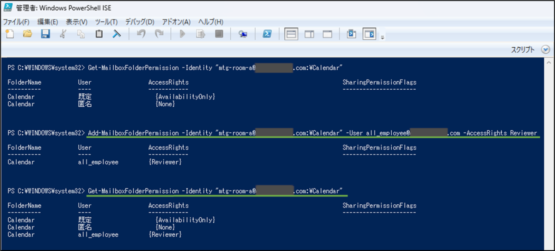
Task: Click the New script icon
Action: pyautogui.click(x=9, y=34)
